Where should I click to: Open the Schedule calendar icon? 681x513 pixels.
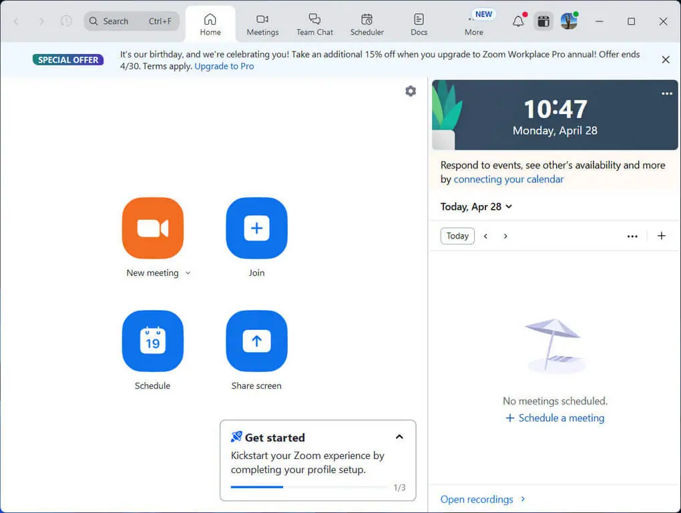tap(153, 341)
